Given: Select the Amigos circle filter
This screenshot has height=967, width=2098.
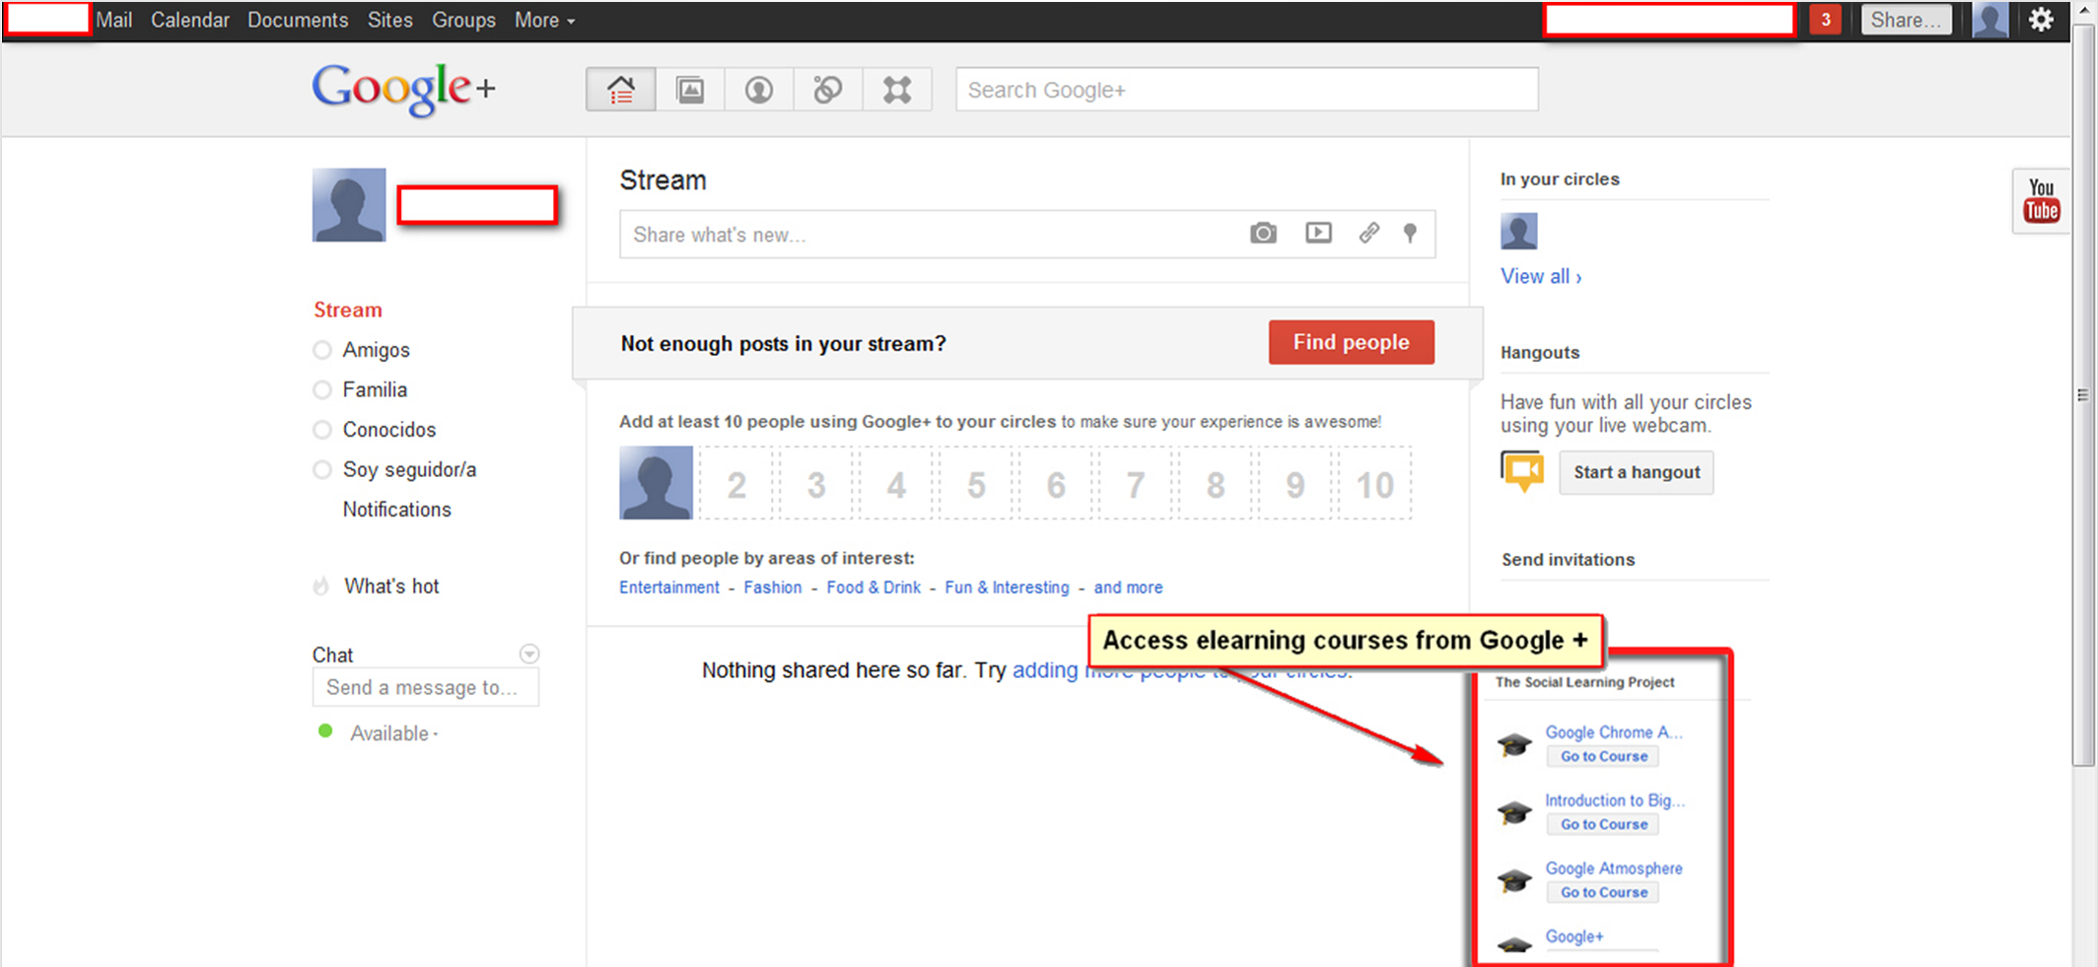Looking at the screenshot, I should (376, 350).
